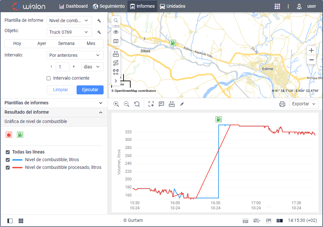323x227 pixels.
Task: Click the red fuel theft marker icon
Action: coord(9,135)
